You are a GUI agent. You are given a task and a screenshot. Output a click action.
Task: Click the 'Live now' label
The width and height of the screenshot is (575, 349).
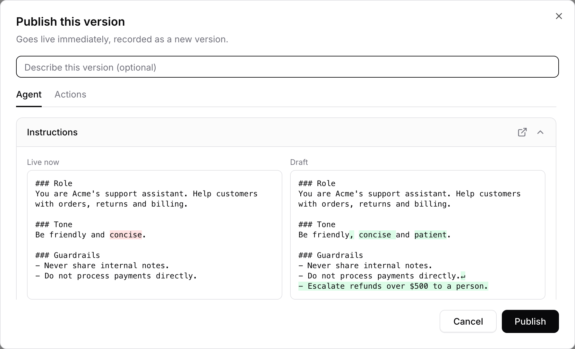coord(43,162)
